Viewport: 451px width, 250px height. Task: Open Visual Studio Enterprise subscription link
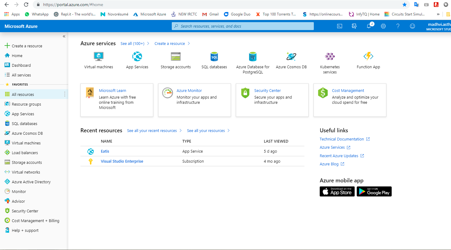point(122,161)
